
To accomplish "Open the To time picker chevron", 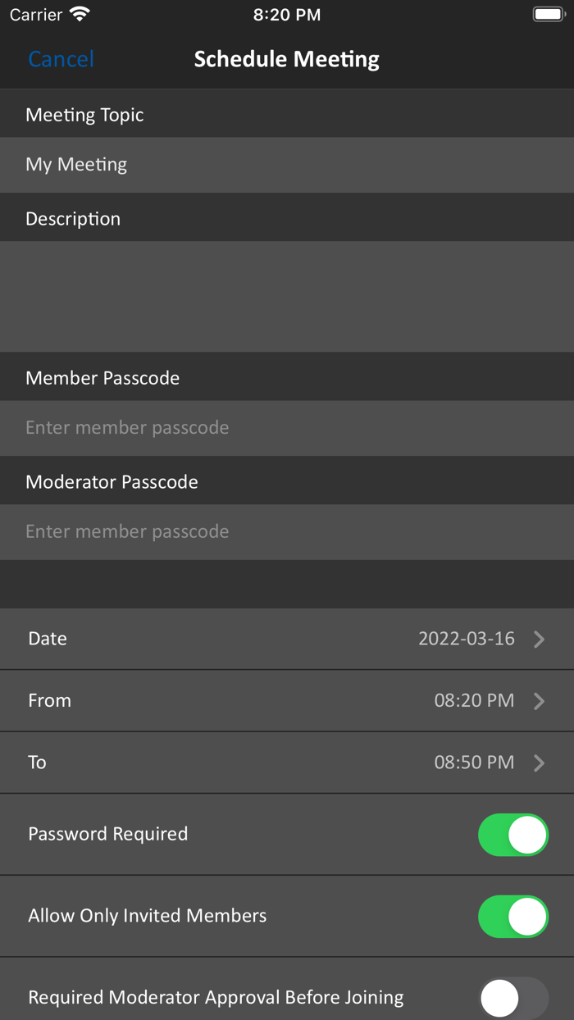I will 540,763.
